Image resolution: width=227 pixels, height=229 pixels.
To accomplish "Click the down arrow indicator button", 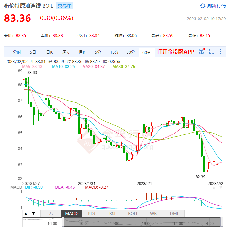I will [34, 213].
